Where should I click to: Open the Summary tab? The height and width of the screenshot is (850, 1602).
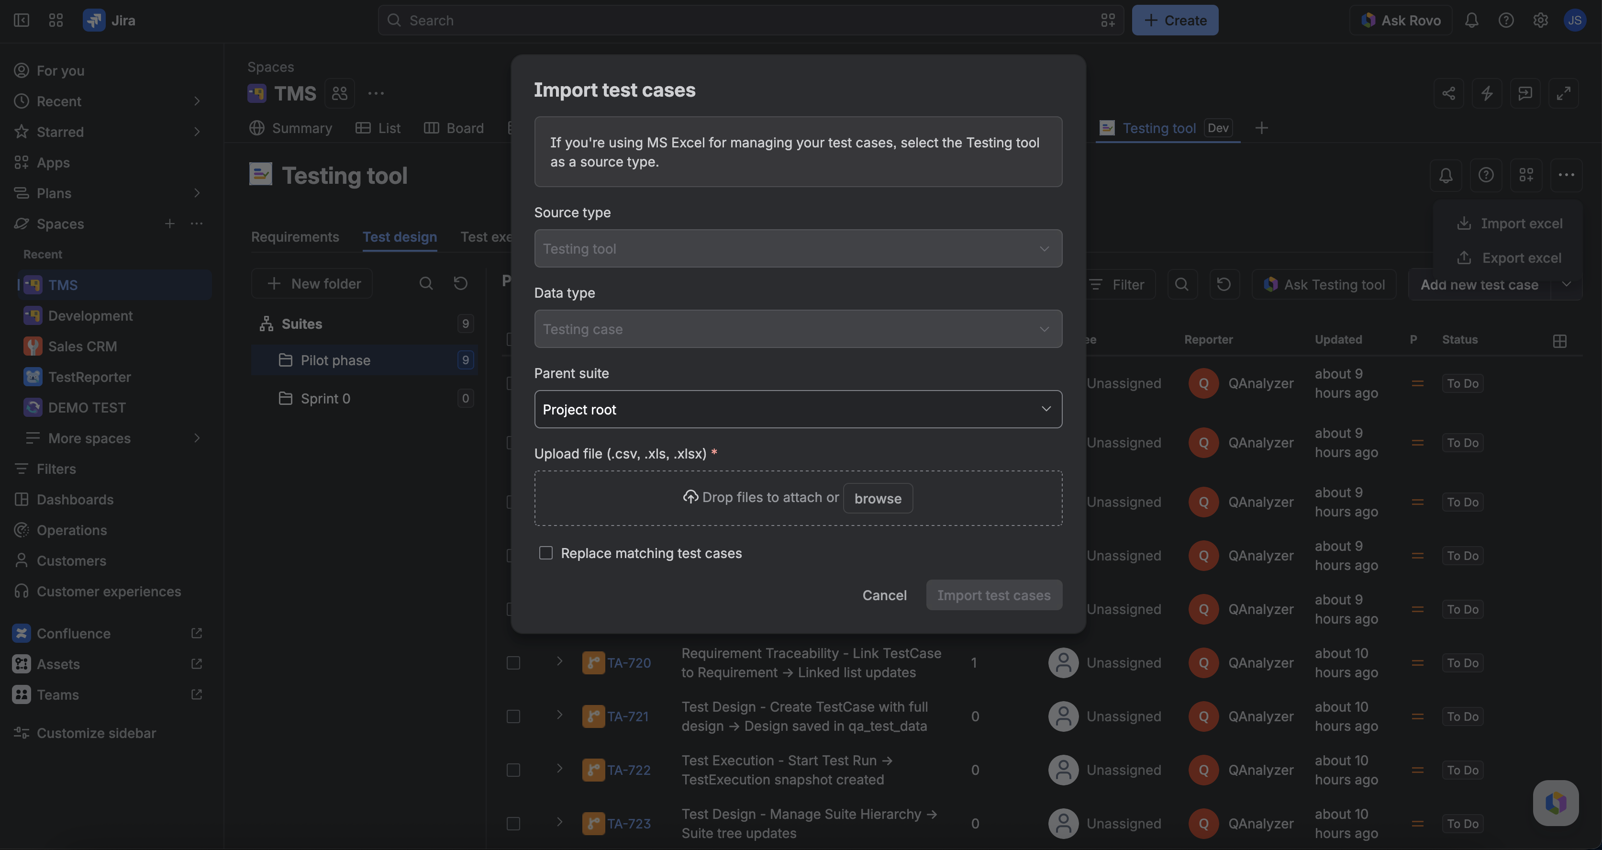(x=290, y=128)
